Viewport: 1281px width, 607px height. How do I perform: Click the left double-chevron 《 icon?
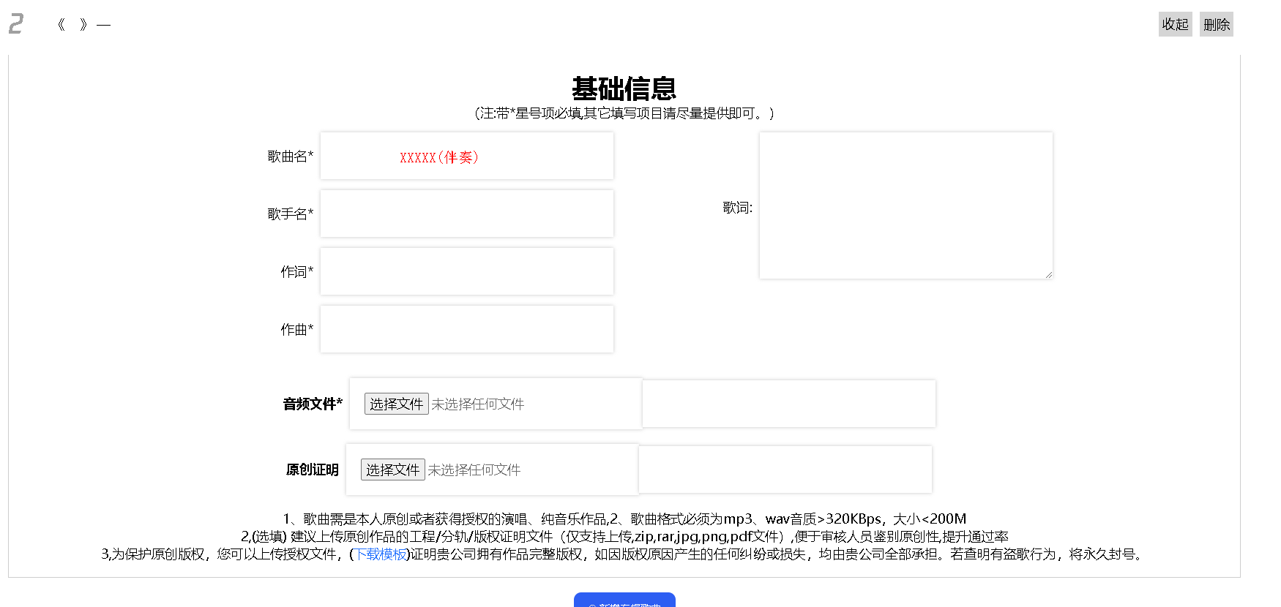[61, 25]
